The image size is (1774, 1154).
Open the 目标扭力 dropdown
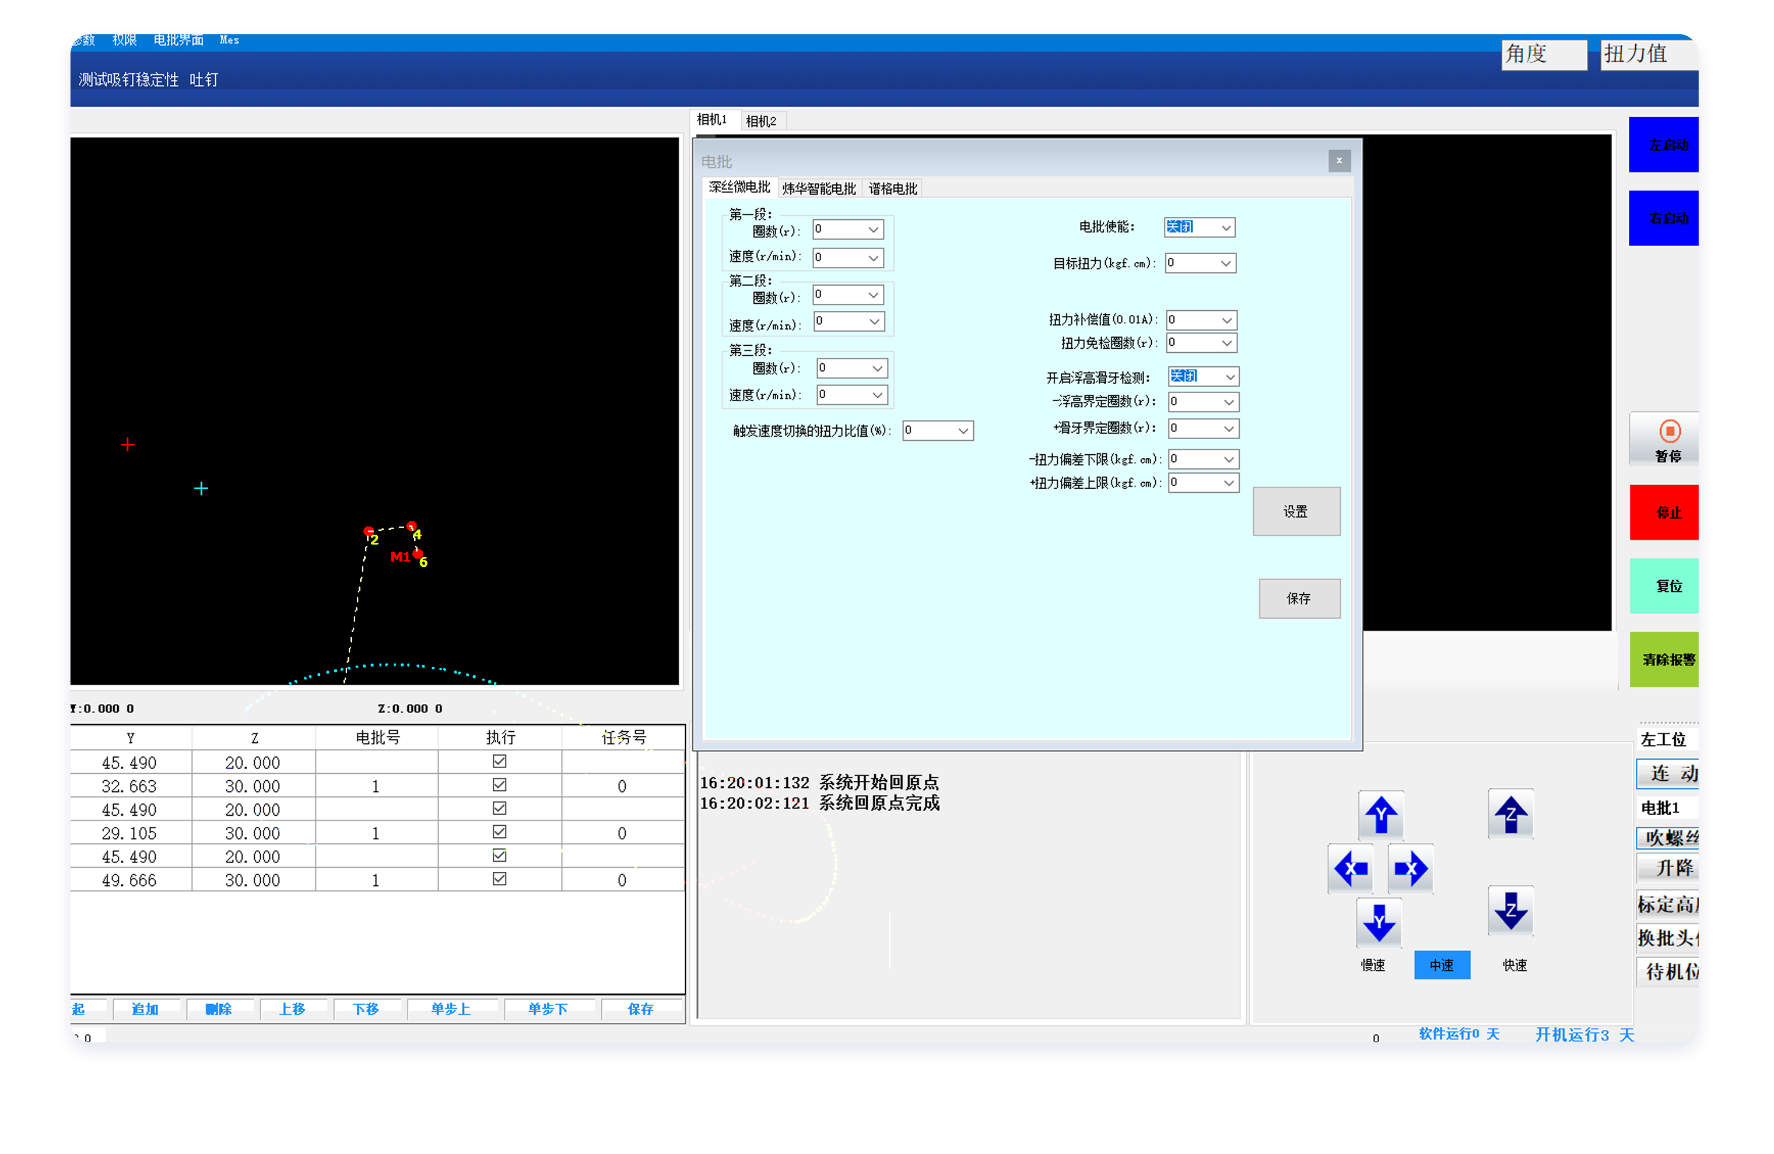[1225, 263]
